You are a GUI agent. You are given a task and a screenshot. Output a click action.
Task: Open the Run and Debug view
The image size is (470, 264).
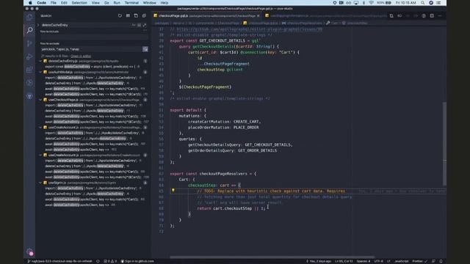[x=29, y=56]
